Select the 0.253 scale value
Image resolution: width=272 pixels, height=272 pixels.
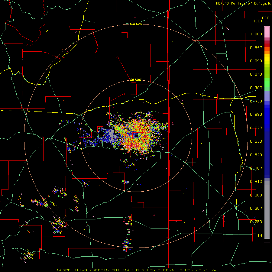click(256, 222)
